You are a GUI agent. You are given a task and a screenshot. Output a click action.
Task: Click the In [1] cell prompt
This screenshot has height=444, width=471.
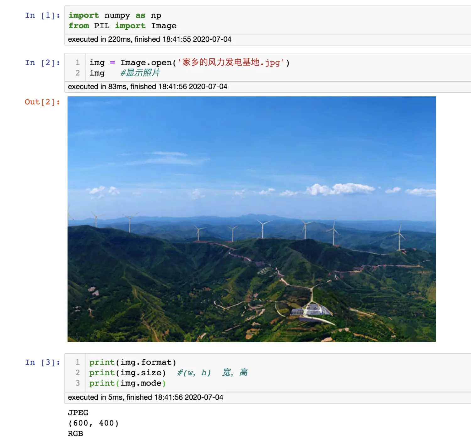point(42,15)
